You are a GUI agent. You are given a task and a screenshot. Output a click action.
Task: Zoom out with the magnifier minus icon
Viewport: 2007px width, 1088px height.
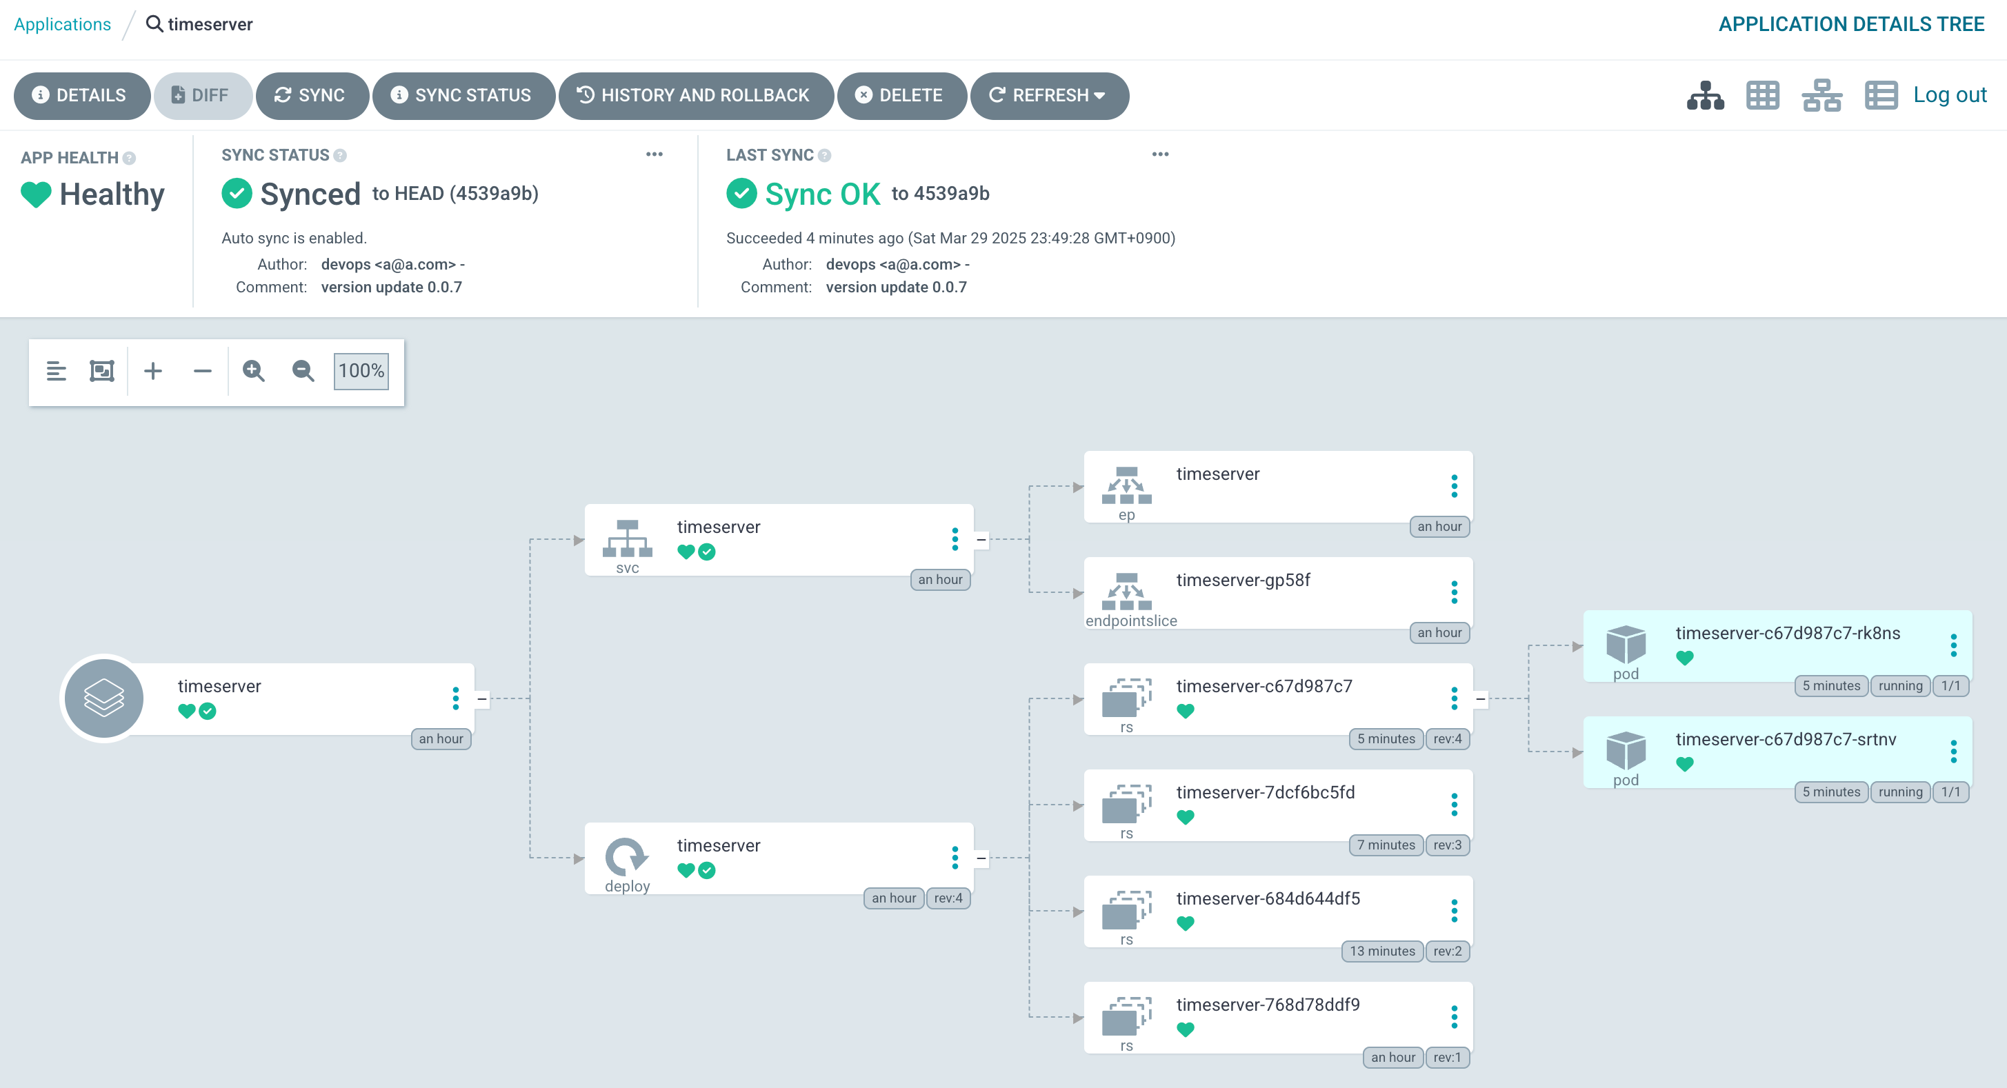point(303,371)
